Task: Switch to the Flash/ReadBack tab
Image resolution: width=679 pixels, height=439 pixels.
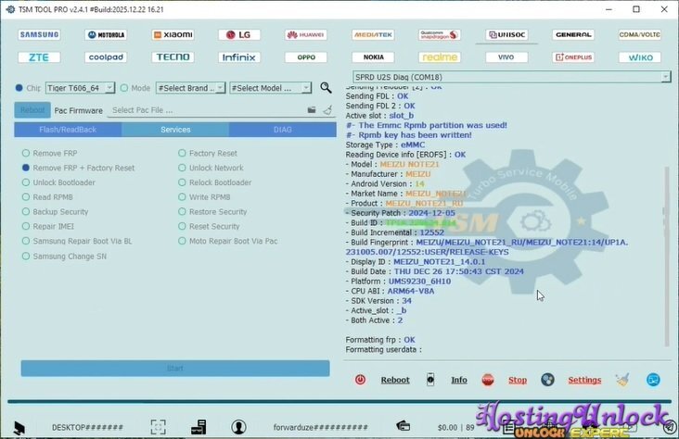Action: click(x=68, y=130)
